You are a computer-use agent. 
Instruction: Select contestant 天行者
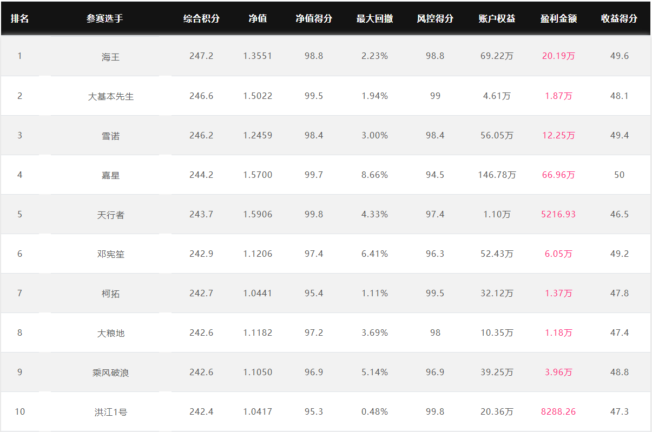click(x=110, y=215)
